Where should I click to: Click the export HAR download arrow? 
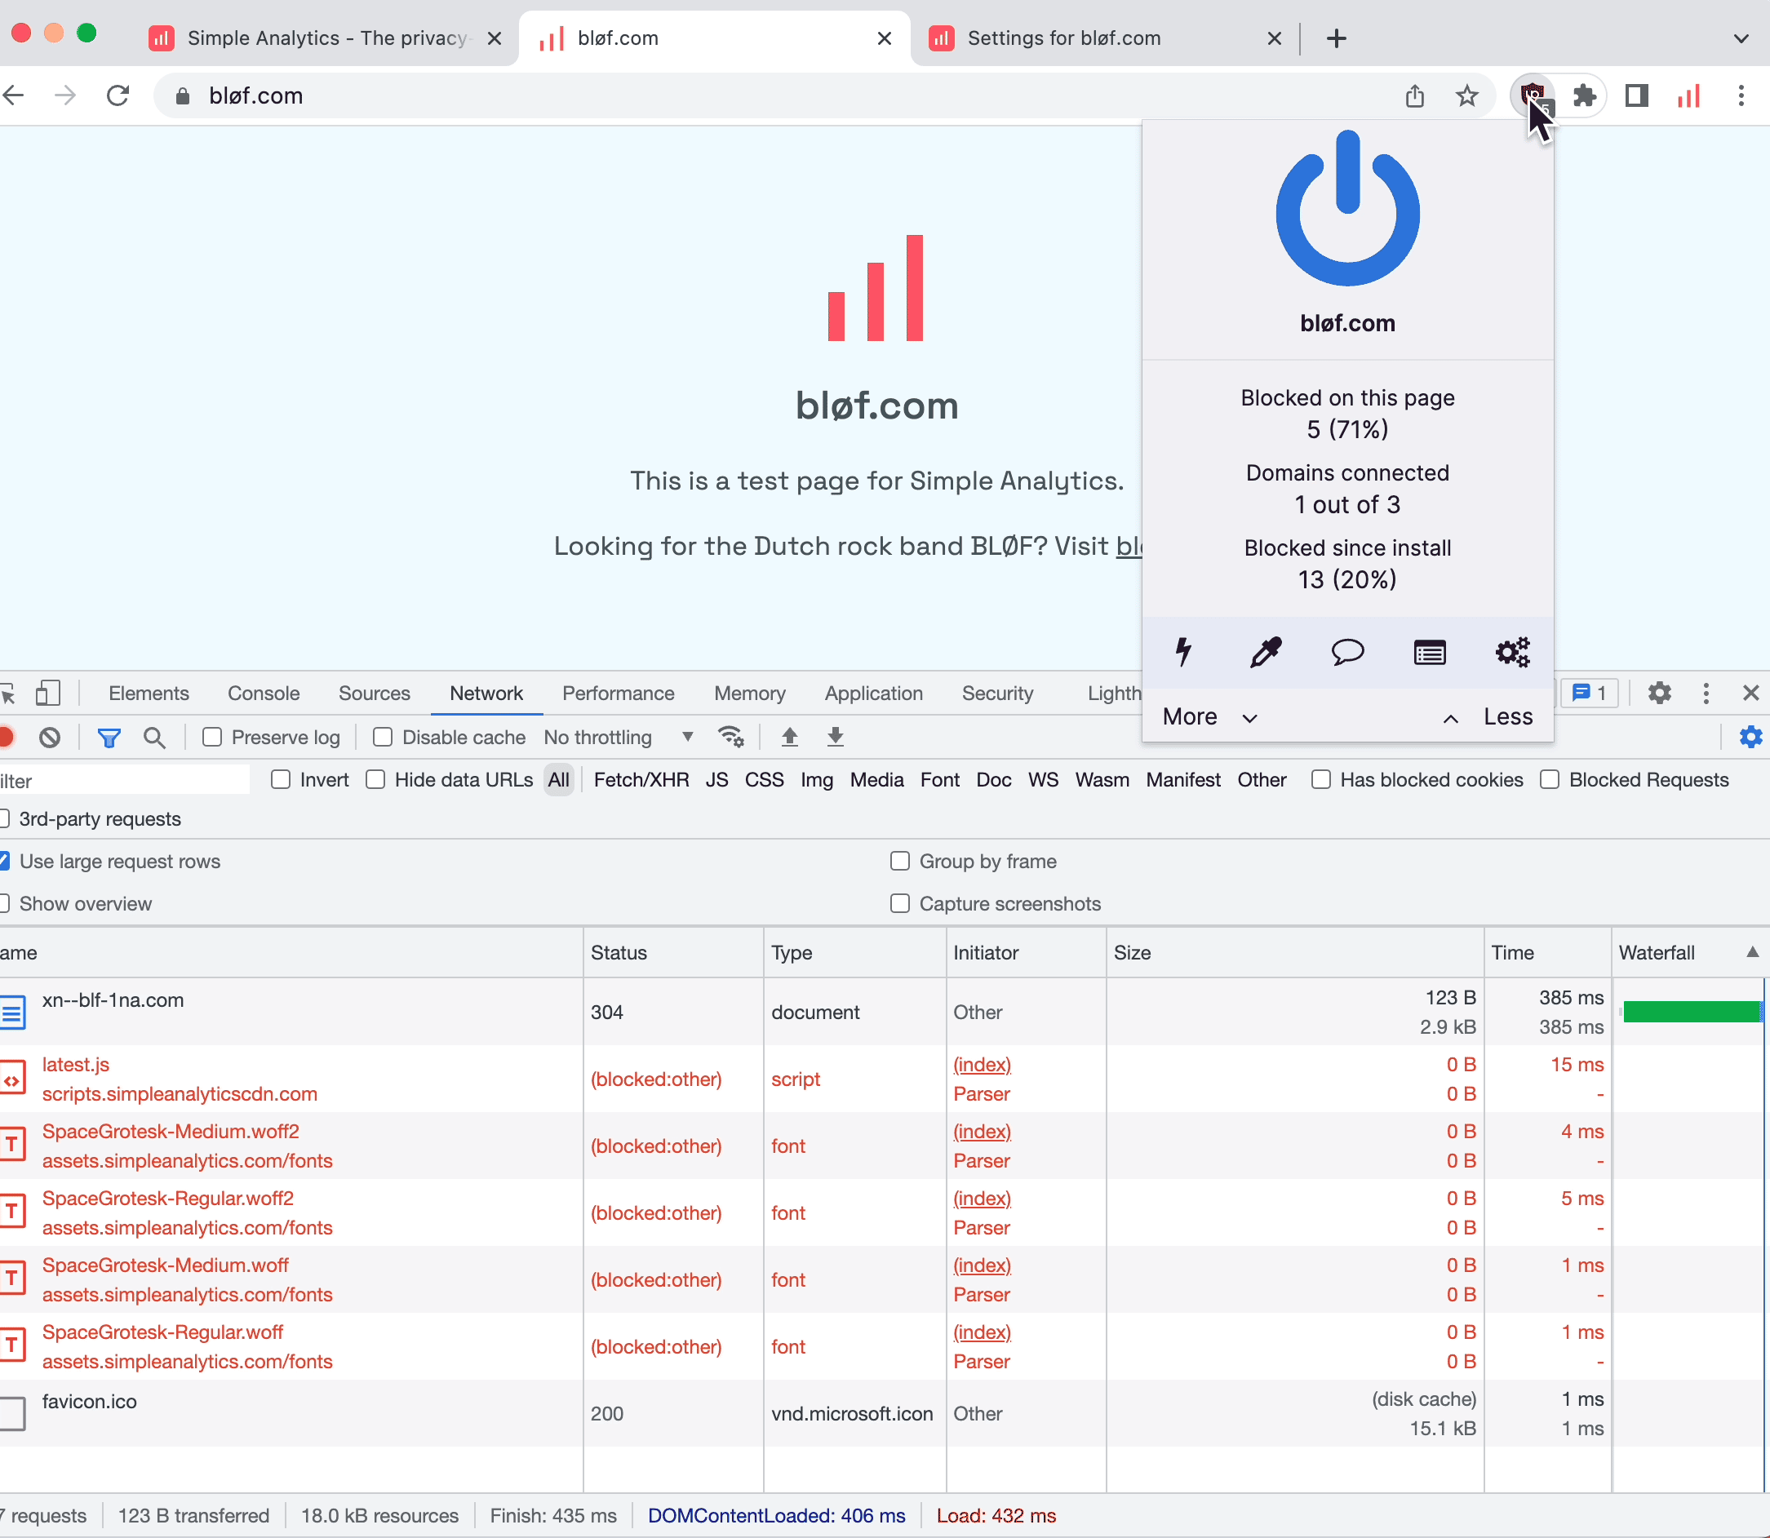coord(835,738)
